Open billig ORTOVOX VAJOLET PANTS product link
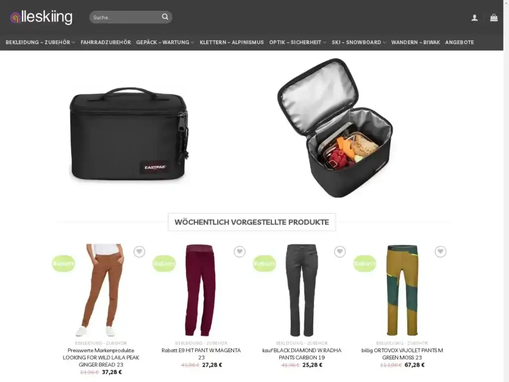The image size is (509, 382). point(402,354)
